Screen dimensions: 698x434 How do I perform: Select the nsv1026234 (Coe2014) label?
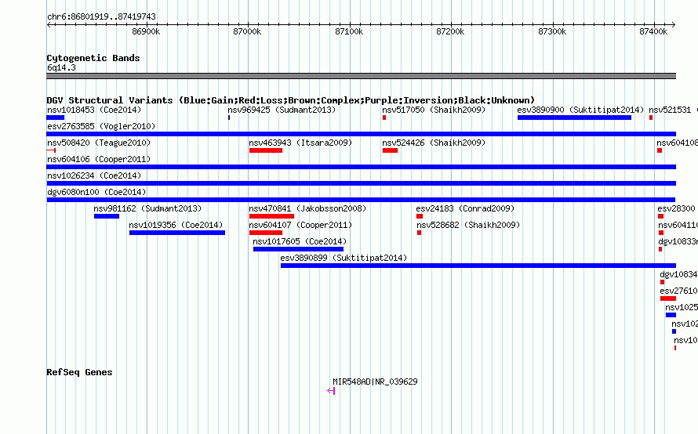point(94,175)
